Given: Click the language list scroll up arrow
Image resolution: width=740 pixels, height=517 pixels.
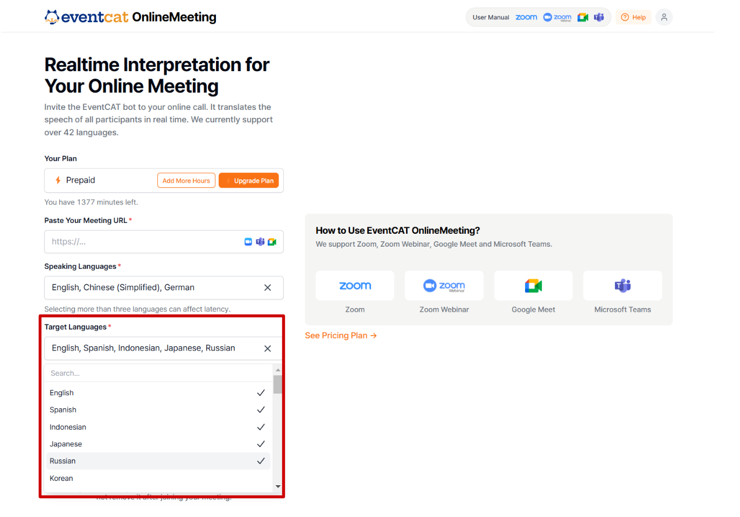Looking at the screenshot, I should pos(278,370).
